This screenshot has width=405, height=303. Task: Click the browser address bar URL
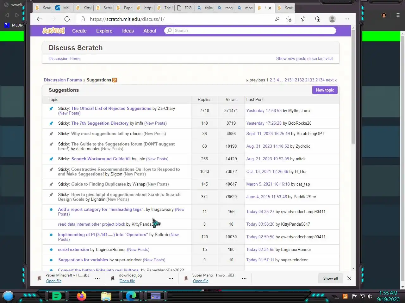127,19
